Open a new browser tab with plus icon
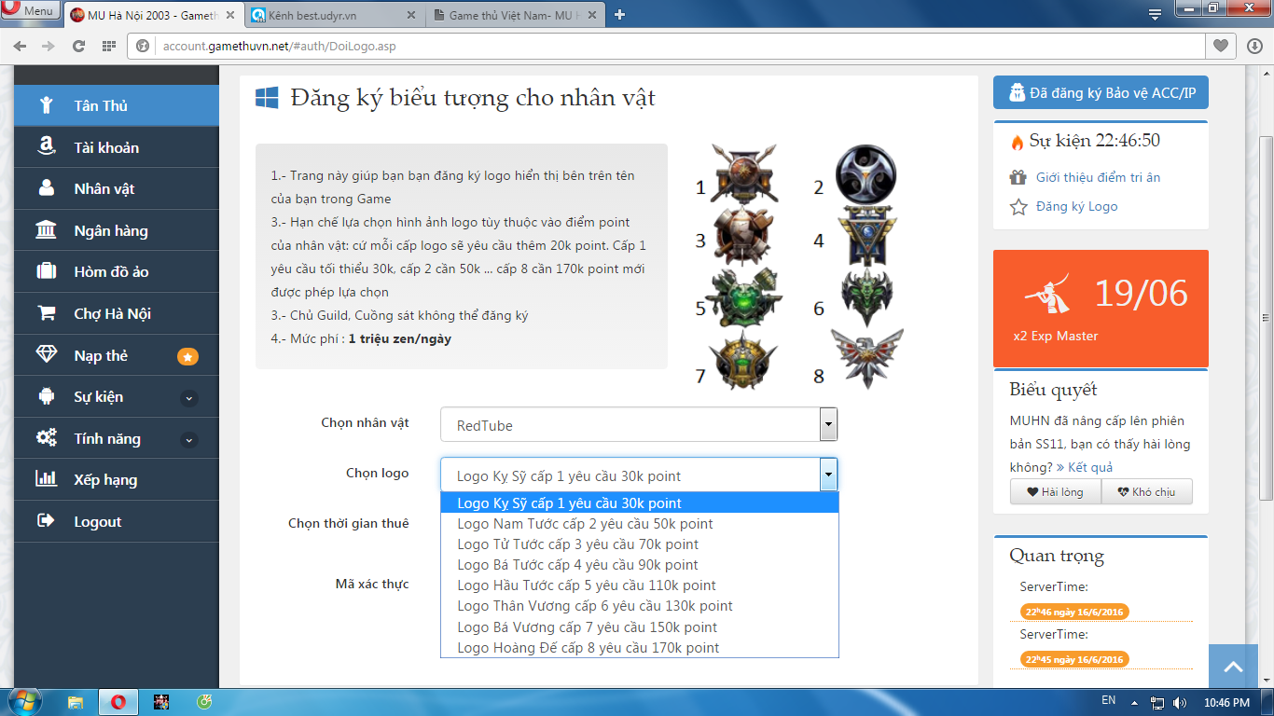Image resolution: width=1274 pixels, height=716 pixels. pyautogui.click(x=619, y=14)
